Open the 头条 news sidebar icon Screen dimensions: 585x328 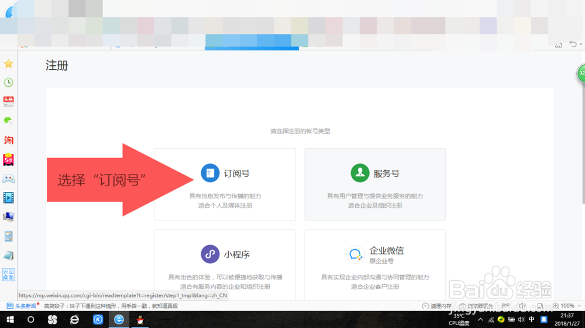8,102
